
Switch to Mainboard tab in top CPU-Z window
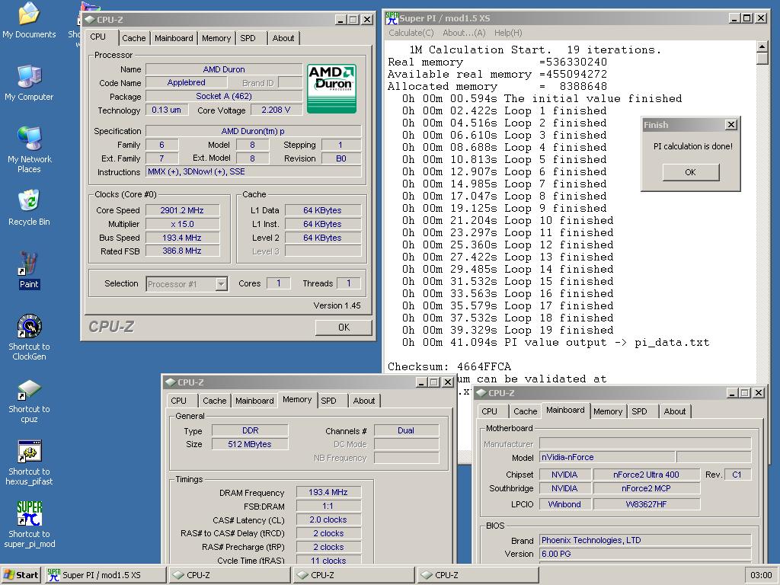point(174,38)
